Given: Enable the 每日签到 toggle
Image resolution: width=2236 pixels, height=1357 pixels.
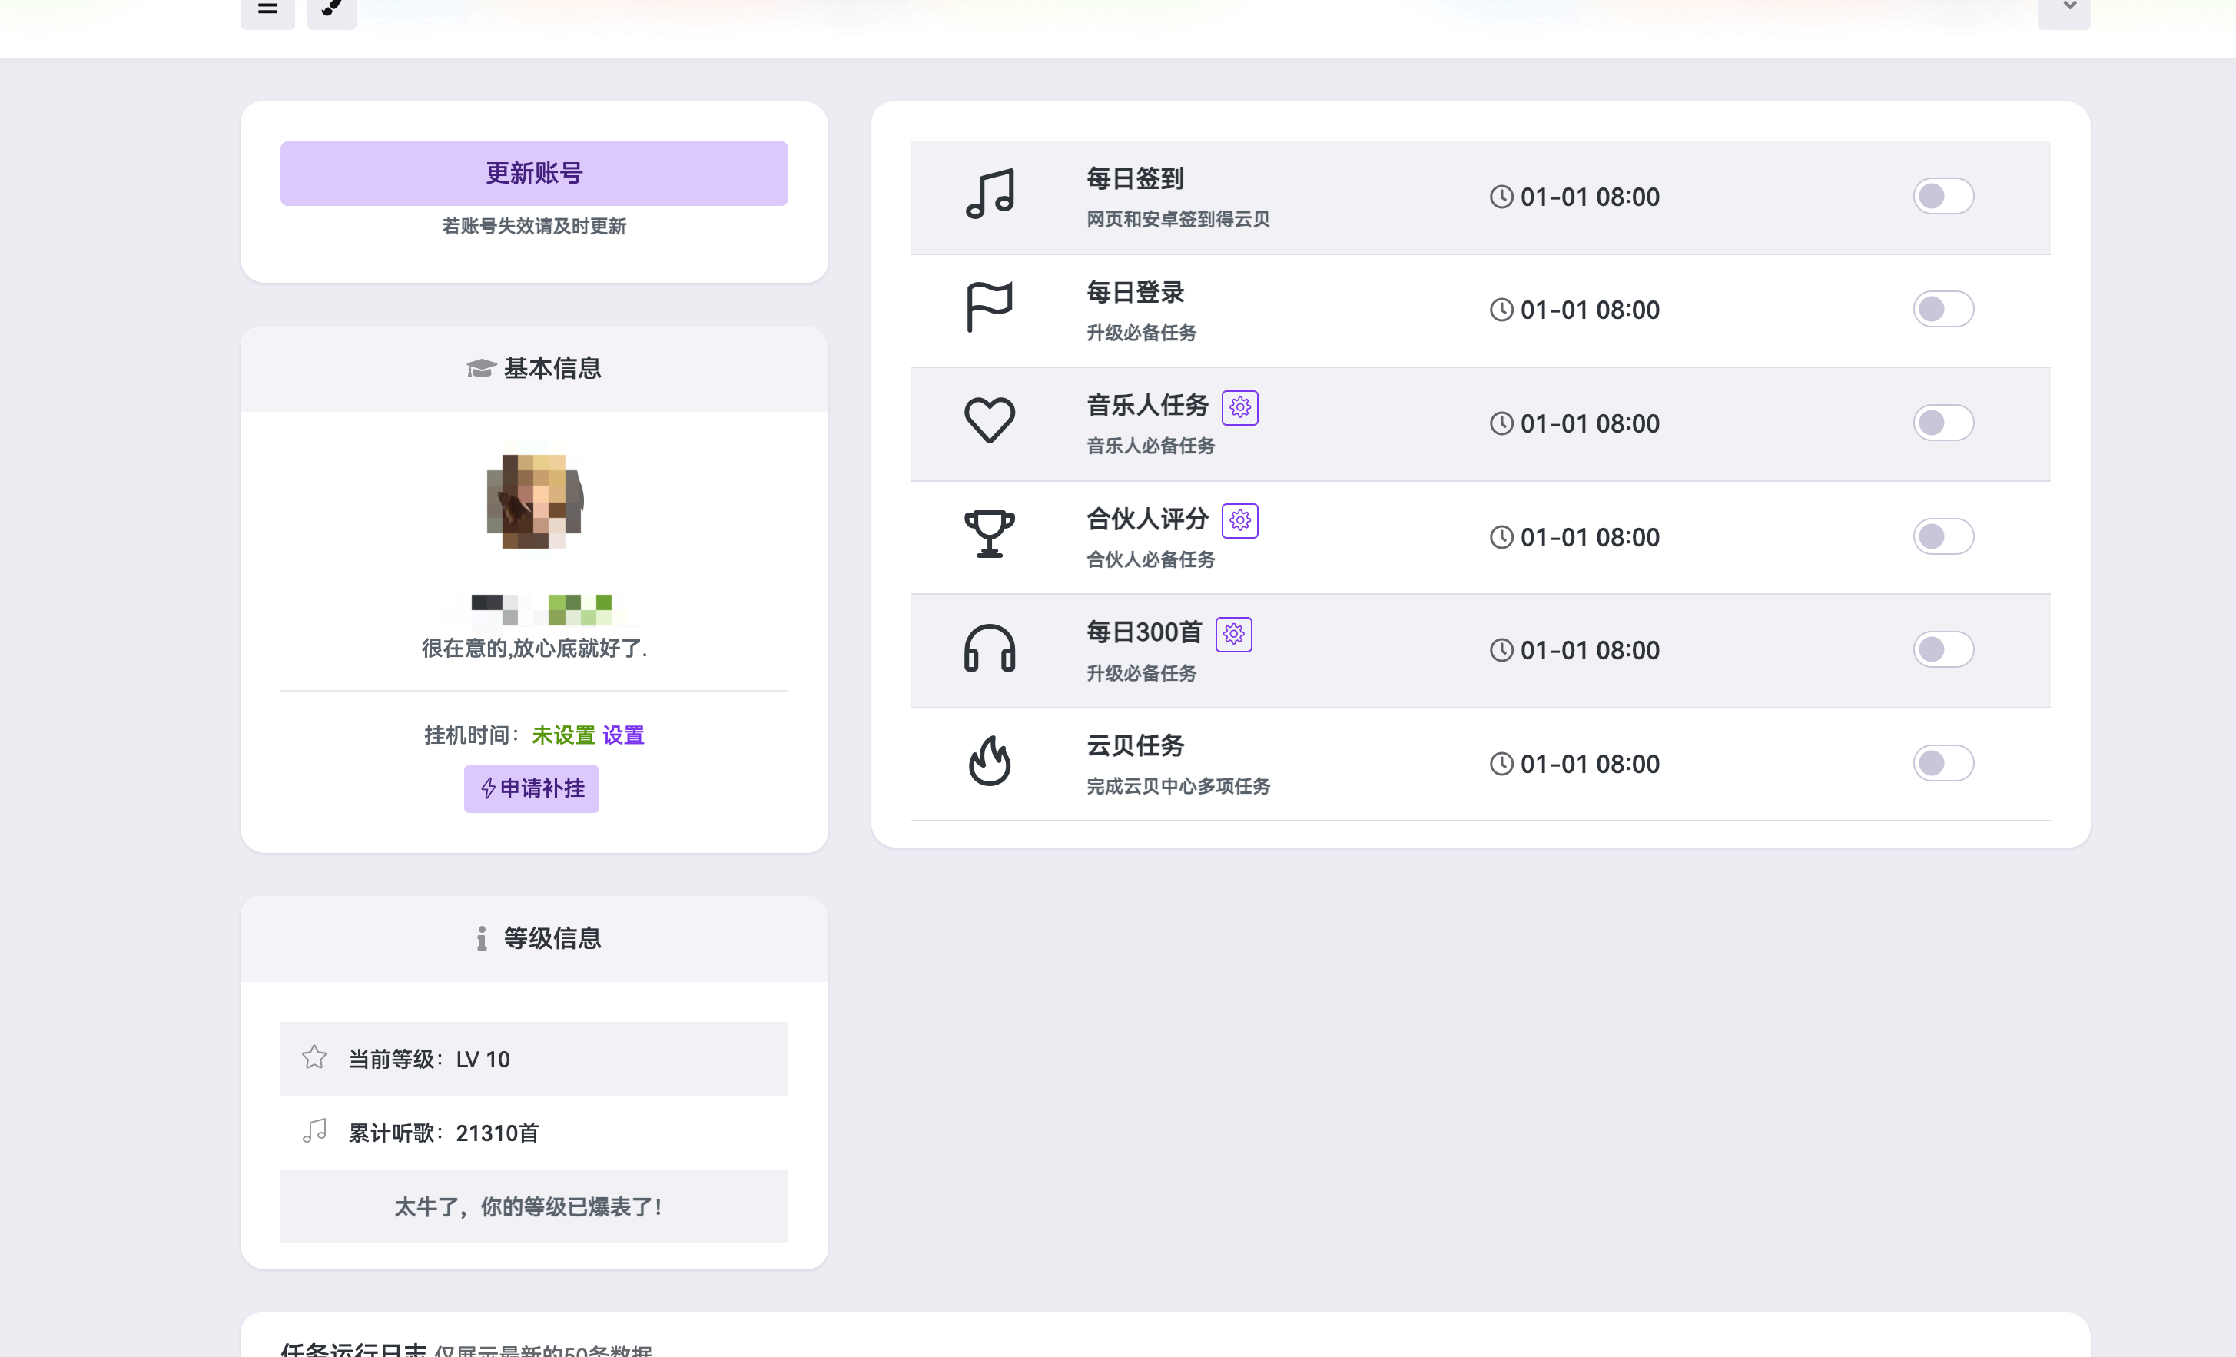Looking at the screenshot, I should (1944, 196).
